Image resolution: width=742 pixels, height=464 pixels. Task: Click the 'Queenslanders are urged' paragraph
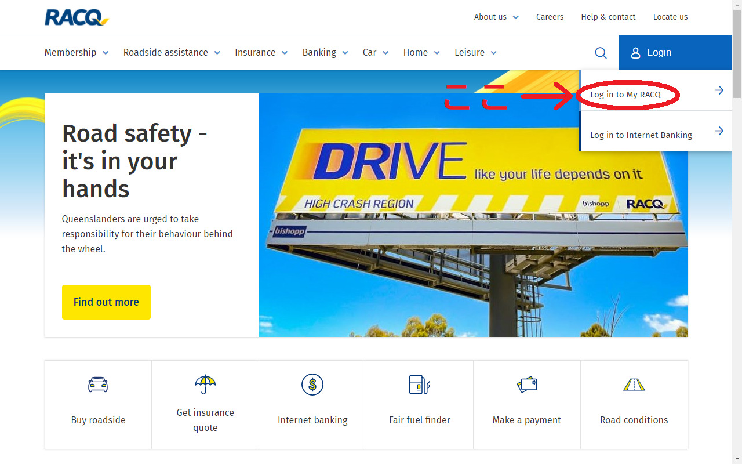[x=147, y=234]
